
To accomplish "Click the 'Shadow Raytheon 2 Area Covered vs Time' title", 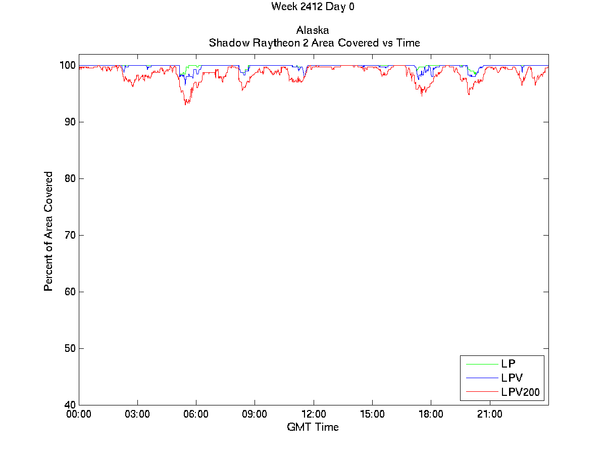I will pyautogui.click(x=314, y=43).
